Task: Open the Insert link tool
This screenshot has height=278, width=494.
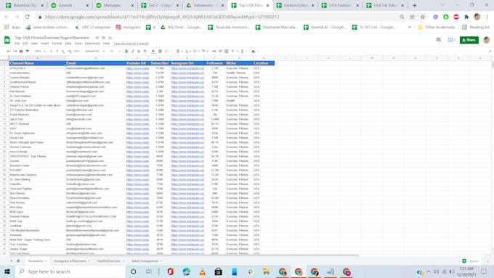Action: (214, 51)
